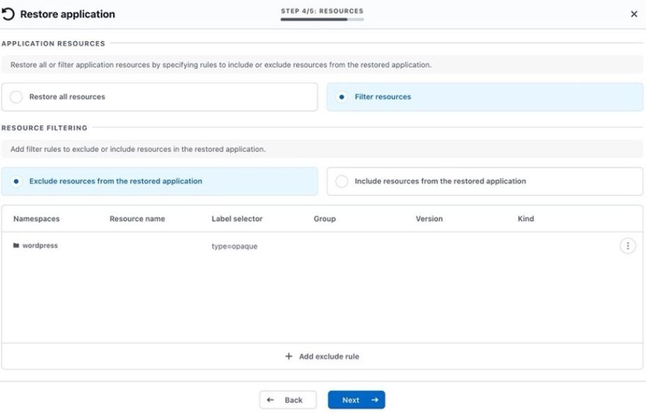Go back with the Back button

[287, 400]
